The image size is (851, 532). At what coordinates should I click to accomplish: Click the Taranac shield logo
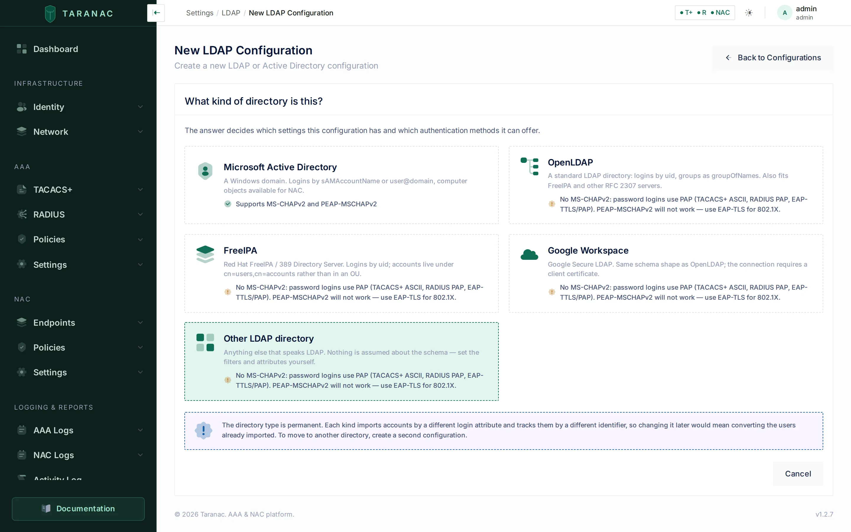(50, 14)
